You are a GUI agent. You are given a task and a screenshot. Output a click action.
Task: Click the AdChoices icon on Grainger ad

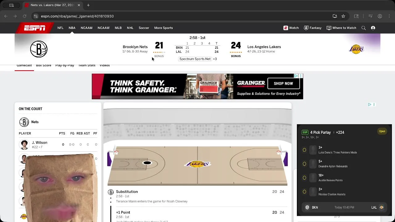tap(296, 76)
